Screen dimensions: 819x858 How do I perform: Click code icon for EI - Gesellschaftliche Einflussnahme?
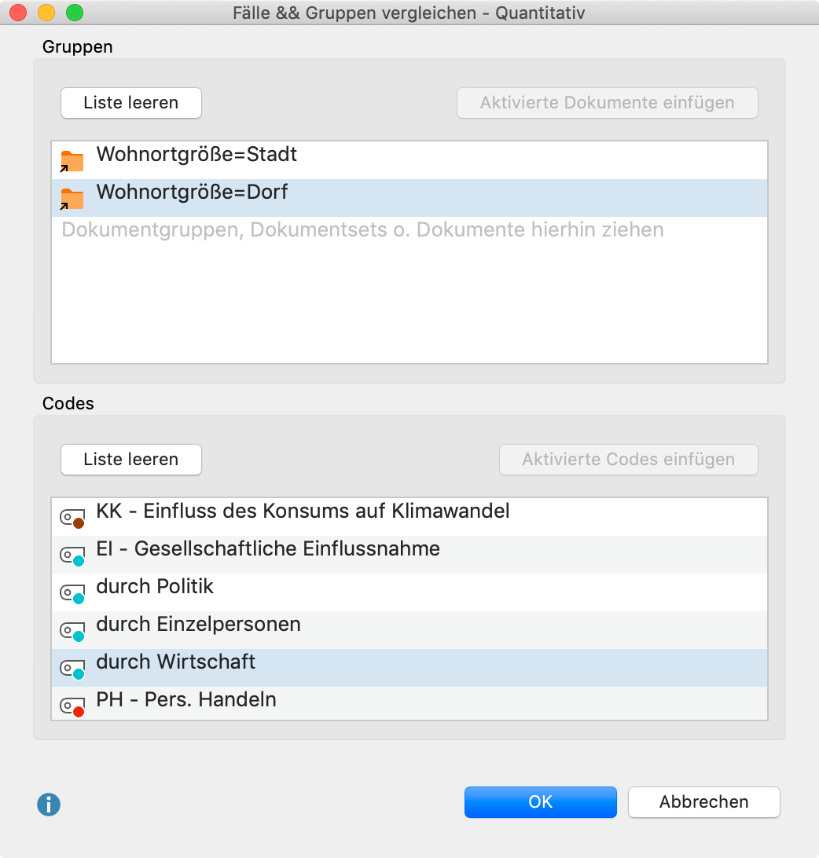click(72, 556)
